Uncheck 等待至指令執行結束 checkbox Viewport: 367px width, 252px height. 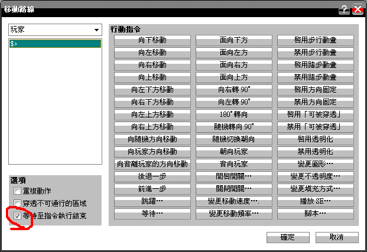(x=17, y=216)
